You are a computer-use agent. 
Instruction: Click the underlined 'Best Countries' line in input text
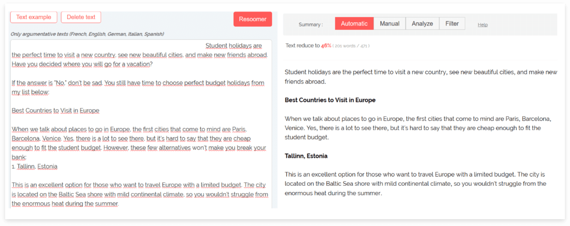(x=55, y=110)
